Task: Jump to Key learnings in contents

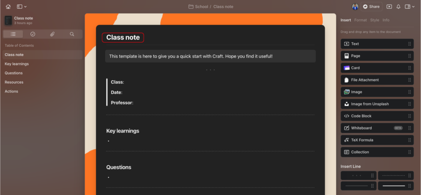Action: (x=16, y=64)
